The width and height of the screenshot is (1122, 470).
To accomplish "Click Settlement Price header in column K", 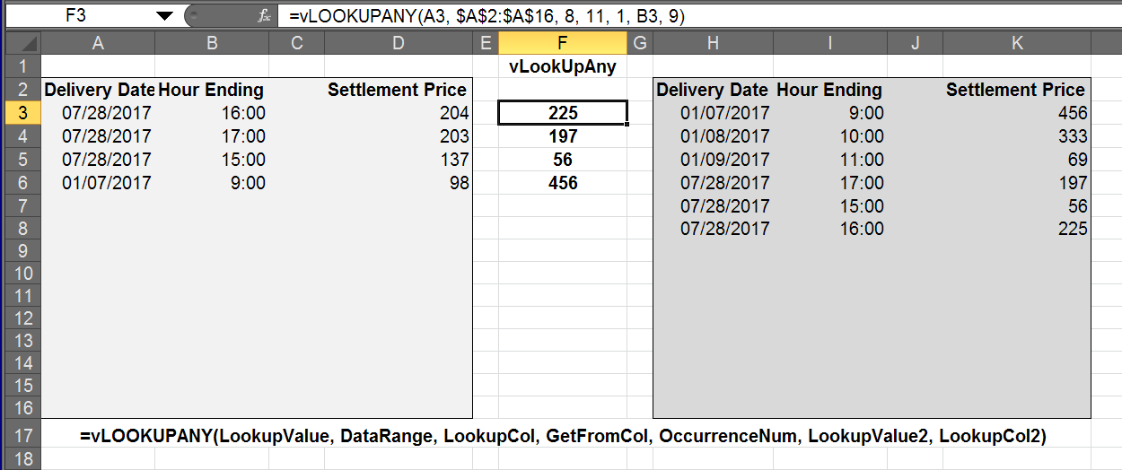I will tap(1015, 90).
